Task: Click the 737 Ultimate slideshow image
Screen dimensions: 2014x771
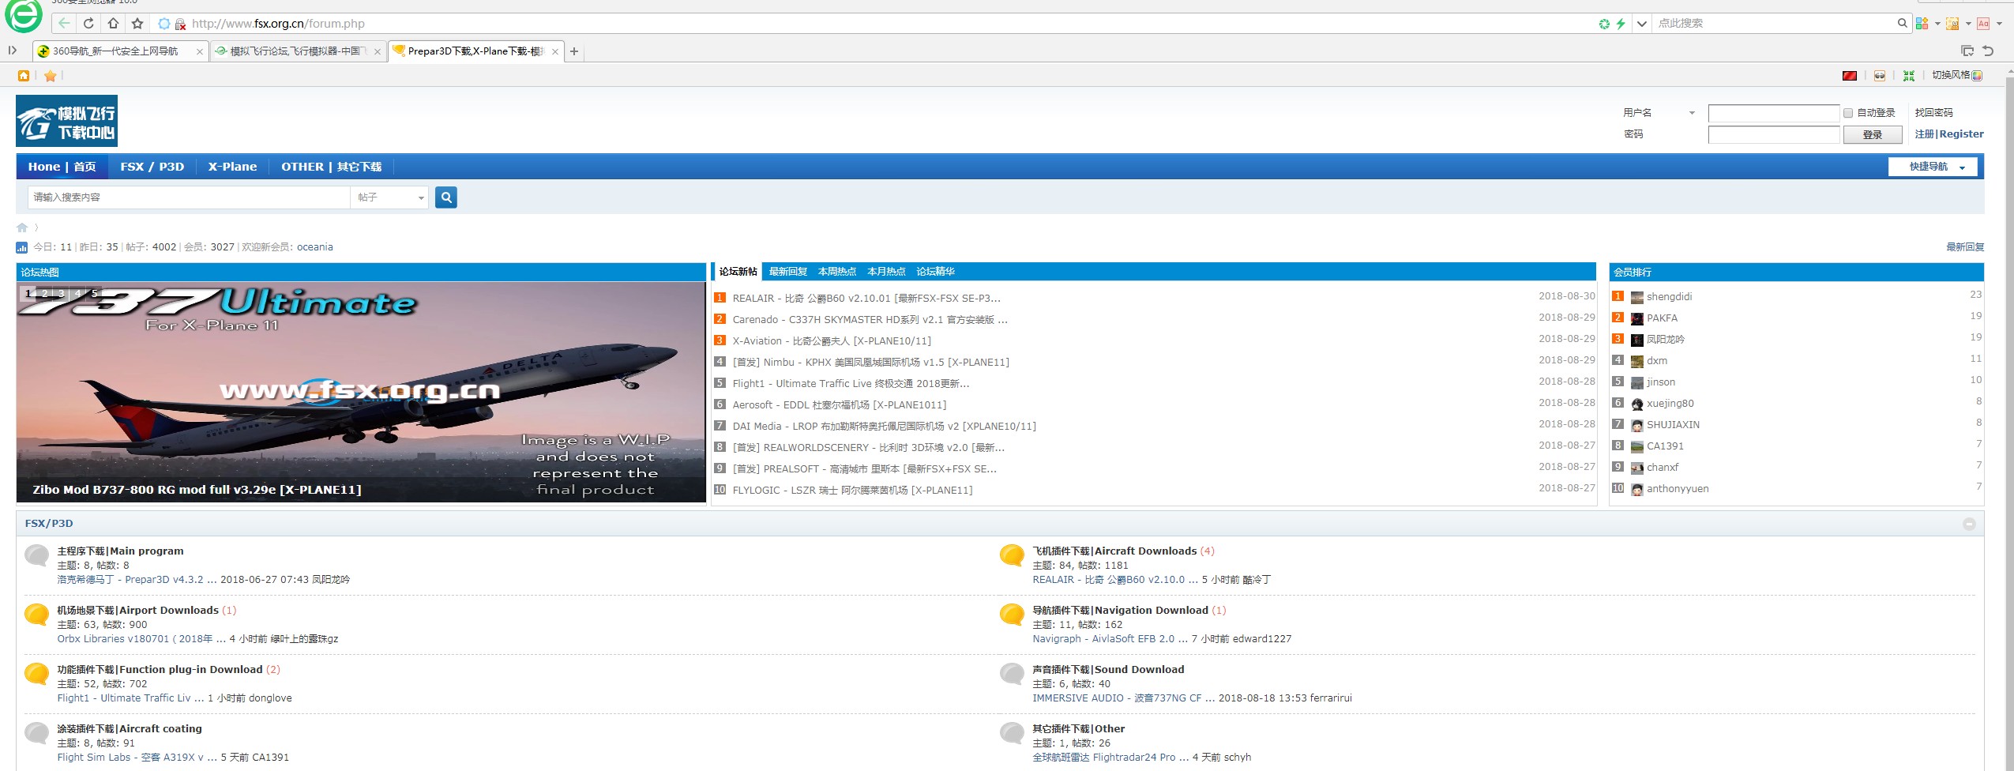Action: (361, 393)
